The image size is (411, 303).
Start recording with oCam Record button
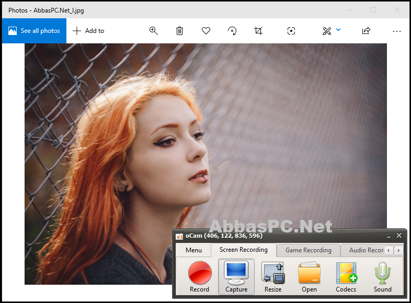200,276
